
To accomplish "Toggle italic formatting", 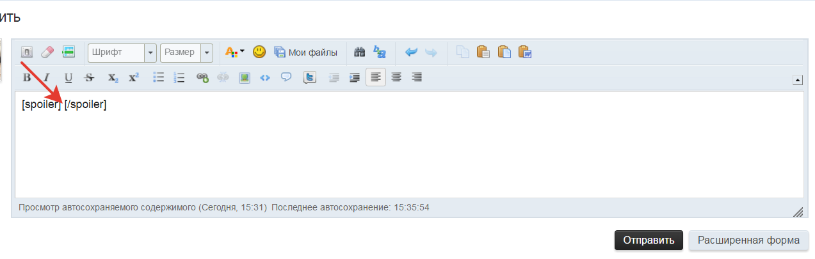I will tap(47, 77).
